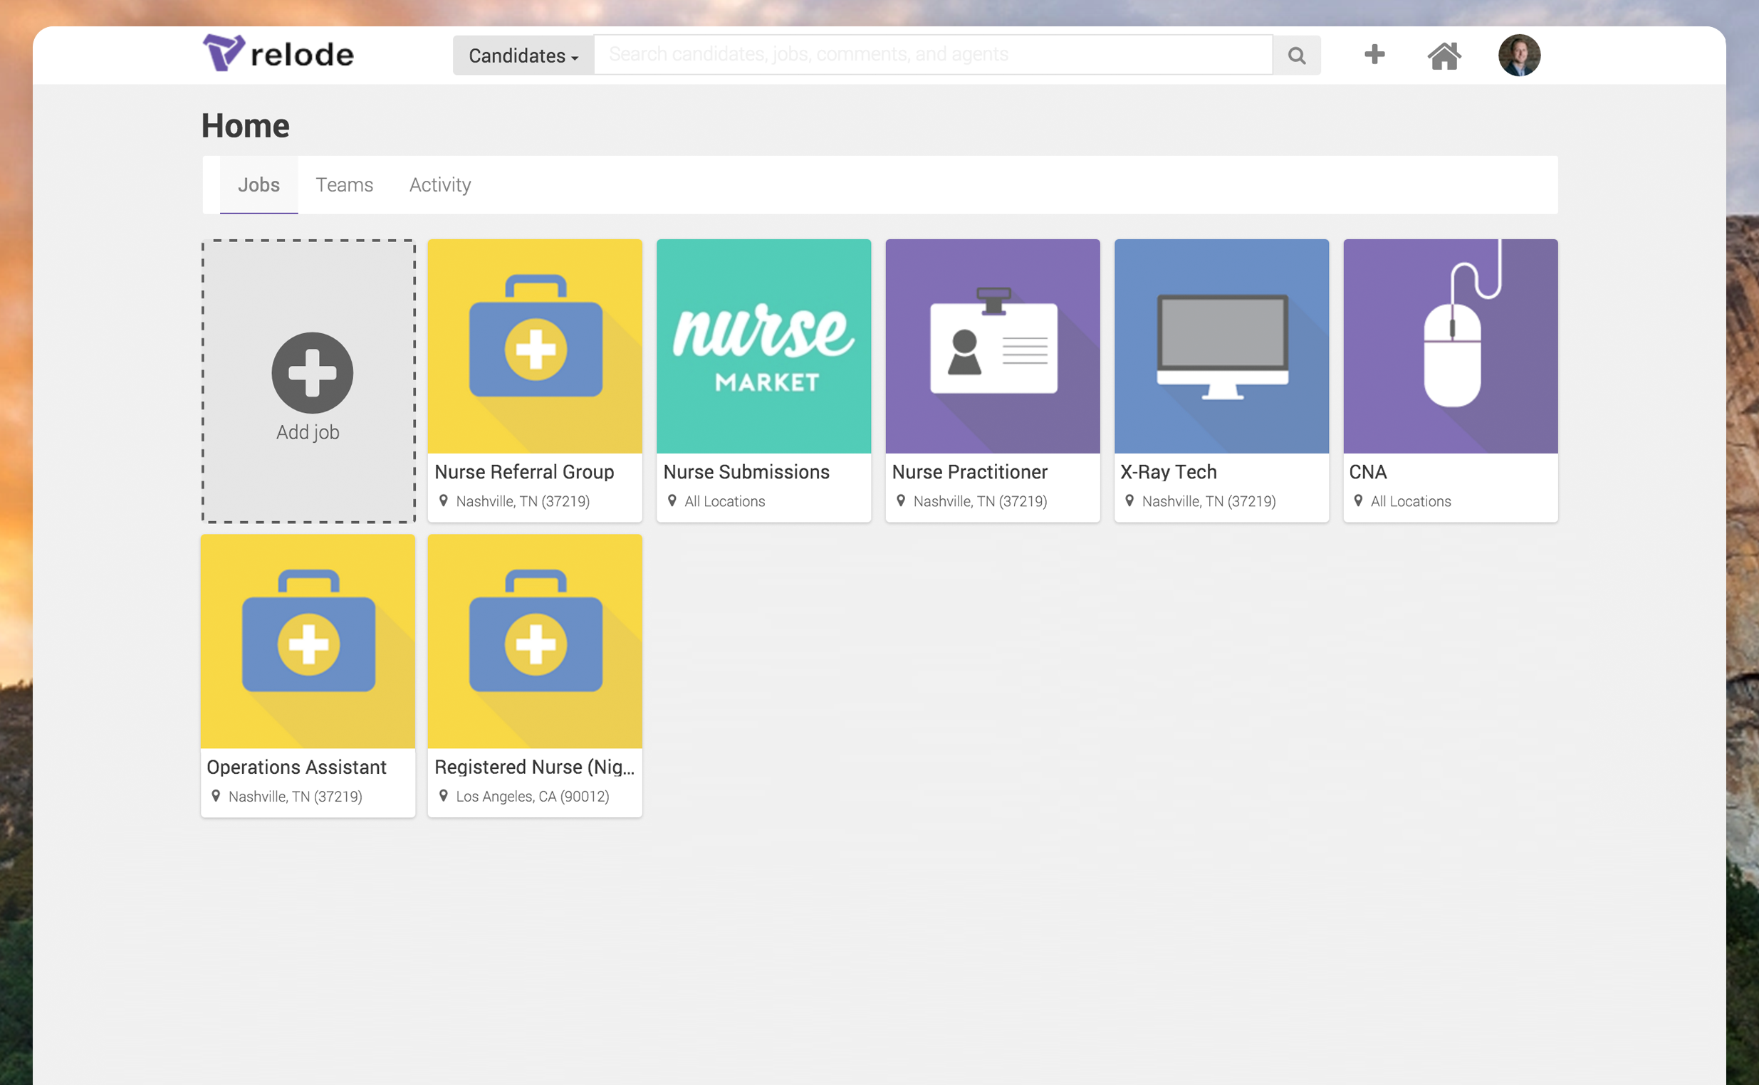Click the Nurse Submissions job title
Image resolution: width=1759 pixels, height=1085 pixels.
pos(746,471)
